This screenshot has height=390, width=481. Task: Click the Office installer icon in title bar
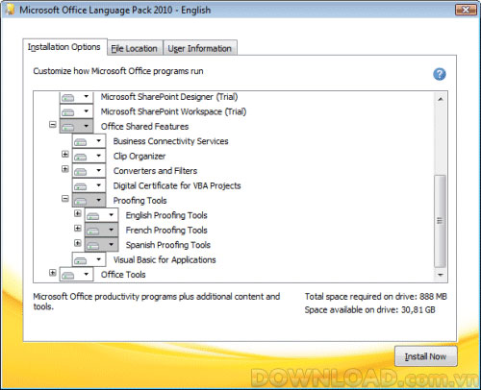(x=11, y=10)
